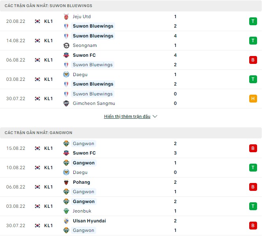The height and width of the screenshot is (237, 263).
Task: Click the 'Các trận gần nhất: Gangwon' section header
Action: point(38,133)
